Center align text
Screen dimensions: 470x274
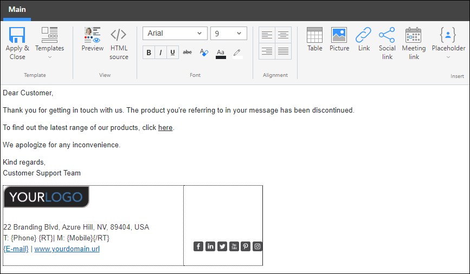coord(284,35)
